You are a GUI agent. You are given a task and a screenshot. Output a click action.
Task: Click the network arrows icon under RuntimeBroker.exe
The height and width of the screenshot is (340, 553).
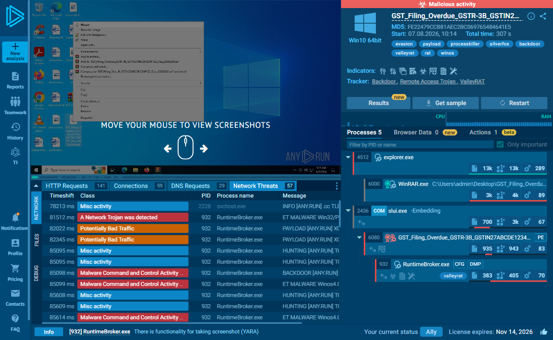(x=384, y=276)
